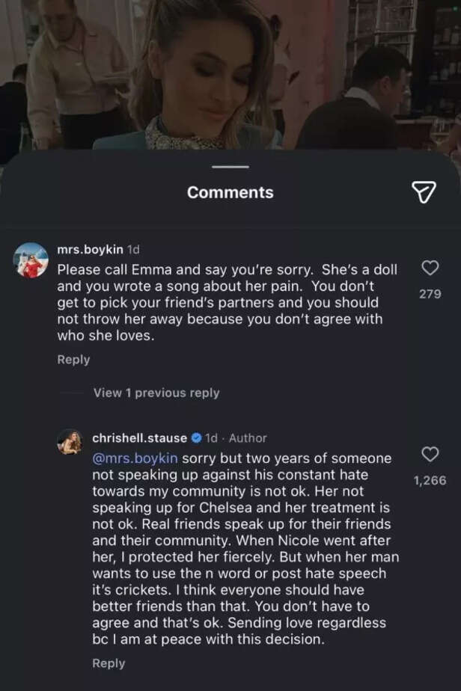The width and height of the screenshot is (461, 691).
Task: Expand View 1 previous reply
Action: (x=156, y=392)
